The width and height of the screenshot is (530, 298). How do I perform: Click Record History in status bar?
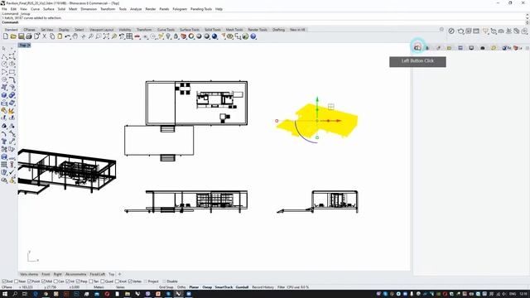[x=263, y=287]
